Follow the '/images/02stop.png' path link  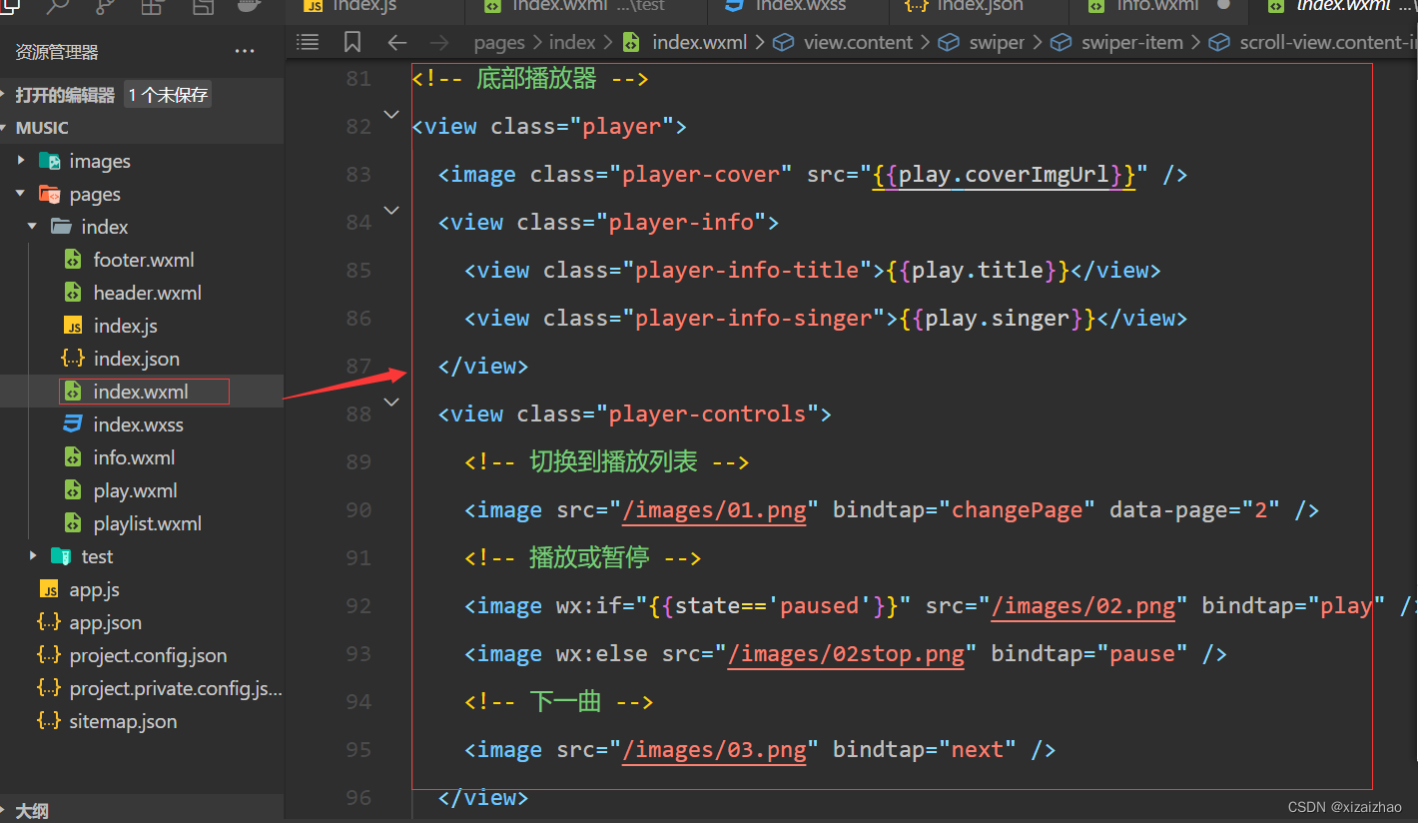coord(846,654)
